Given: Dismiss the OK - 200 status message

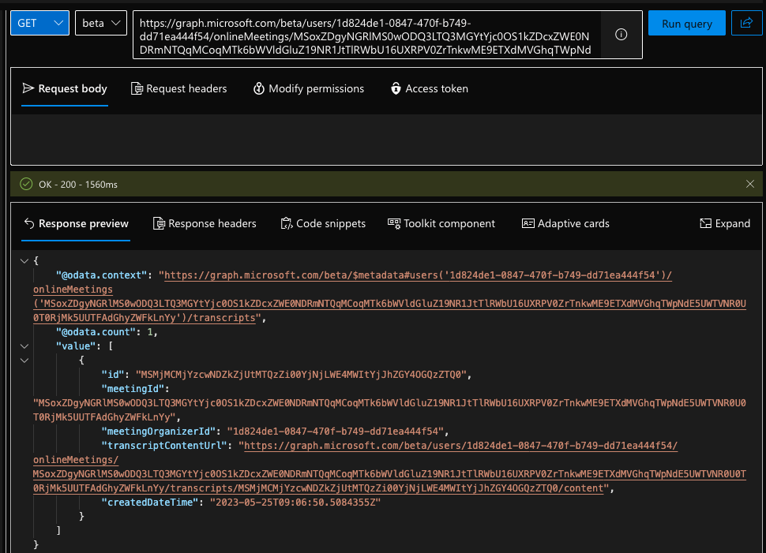Looking at the screenshot, I should [x=750, y=184].
